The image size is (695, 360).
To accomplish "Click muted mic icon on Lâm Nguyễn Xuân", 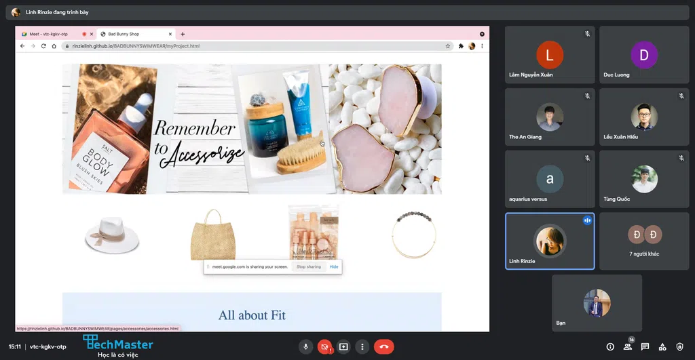I will (587, 34).
